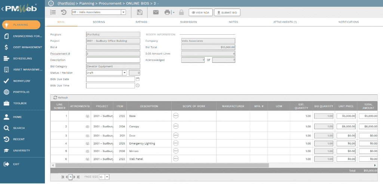
Task: Switch to the Attachments (1) tab
Action: coord(285,22)
